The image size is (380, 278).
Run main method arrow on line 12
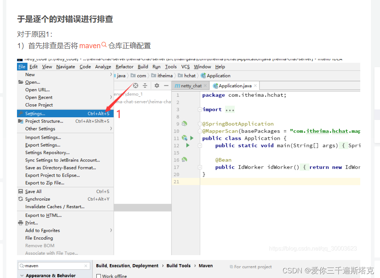click(188, 145)
